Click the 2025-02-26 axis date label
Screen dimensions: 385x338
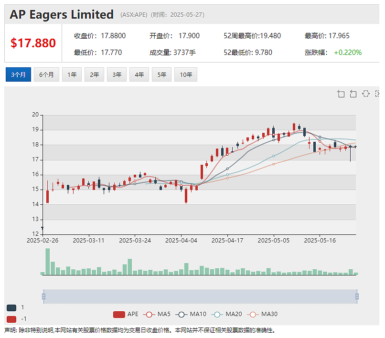(x=43, y=240)
